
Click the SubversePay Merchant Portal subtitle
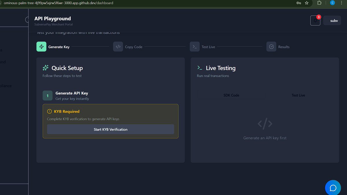pos(53,25)
